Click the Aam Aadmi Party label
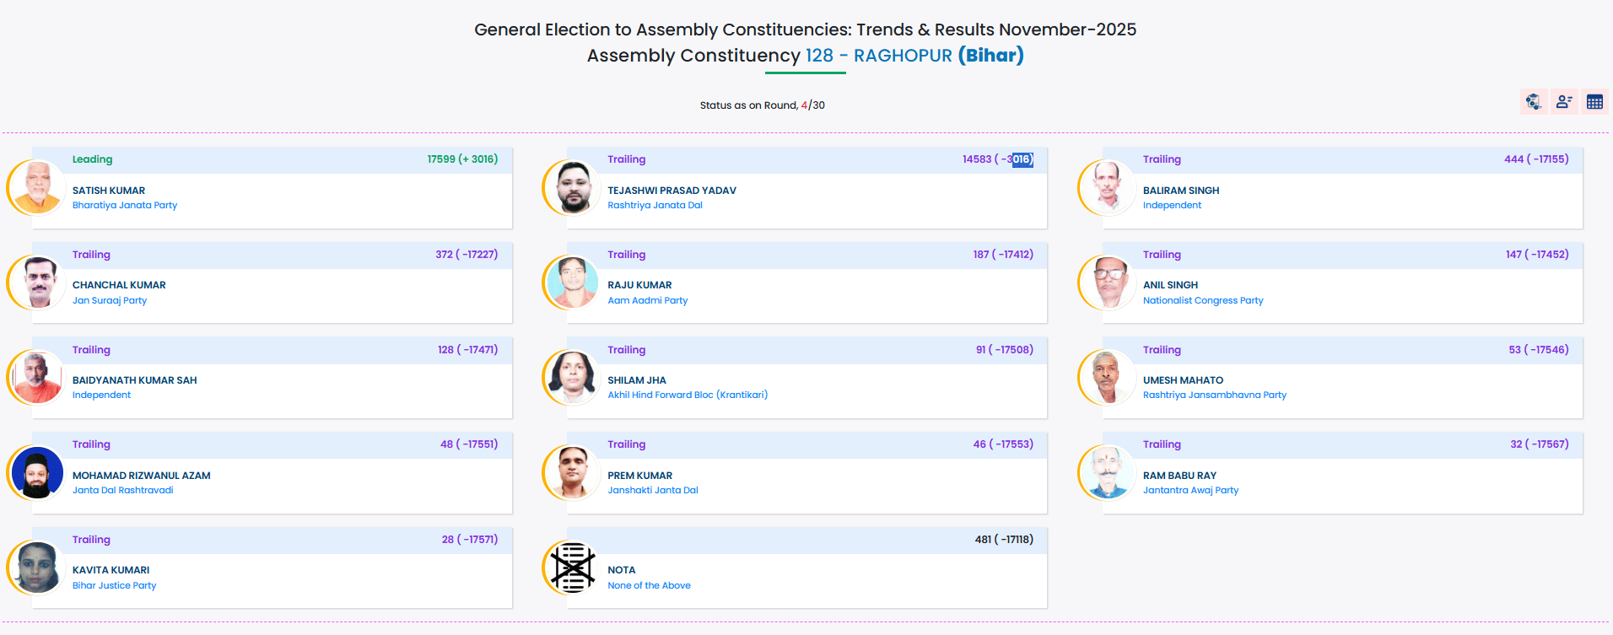 648,300
